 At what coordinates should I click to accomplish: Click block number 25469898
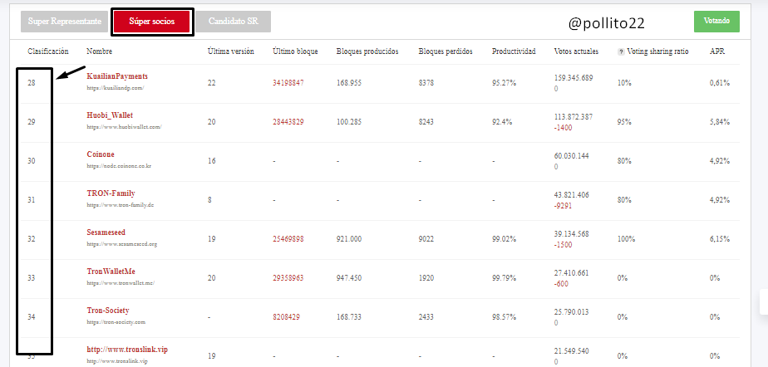[x=288, y=239]
